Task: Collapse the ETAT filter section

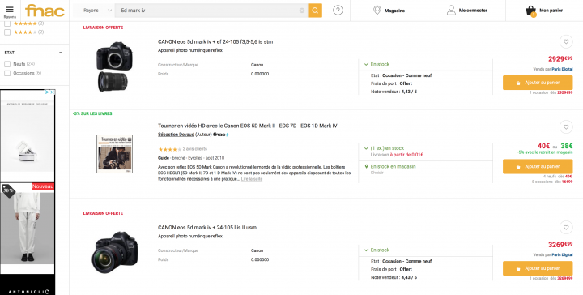Action: point(61,53)
